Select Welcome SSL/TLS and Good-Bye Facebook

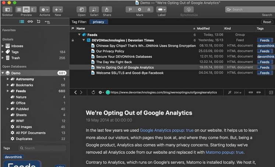click(130, 73)
